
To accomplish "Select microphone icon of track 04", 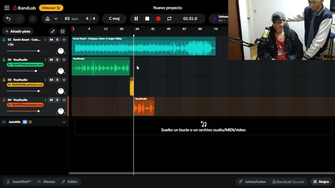I will coord(4,100).
